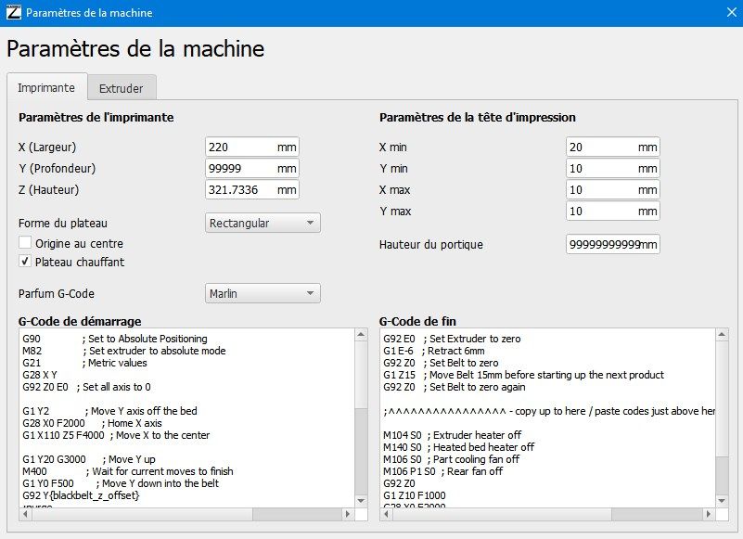Switch to the Extruder tab
Image resolution: width=743 pixels, height=539 pixels.
pos(122,88)
